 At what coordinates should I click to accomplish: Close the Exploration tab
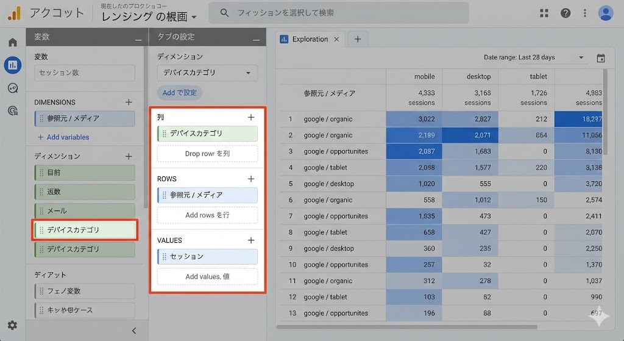(x=336, y=39)
